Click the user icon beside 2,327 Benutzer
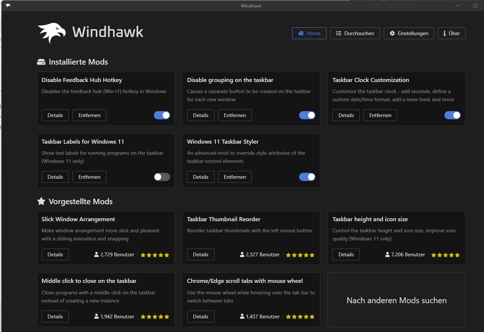Viewport: 484px width, 332px height. 242,254
